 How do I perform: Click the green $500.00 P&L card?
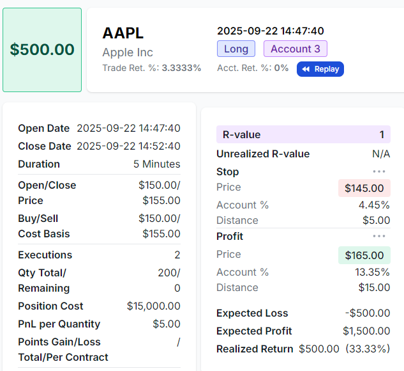point(42,50)
